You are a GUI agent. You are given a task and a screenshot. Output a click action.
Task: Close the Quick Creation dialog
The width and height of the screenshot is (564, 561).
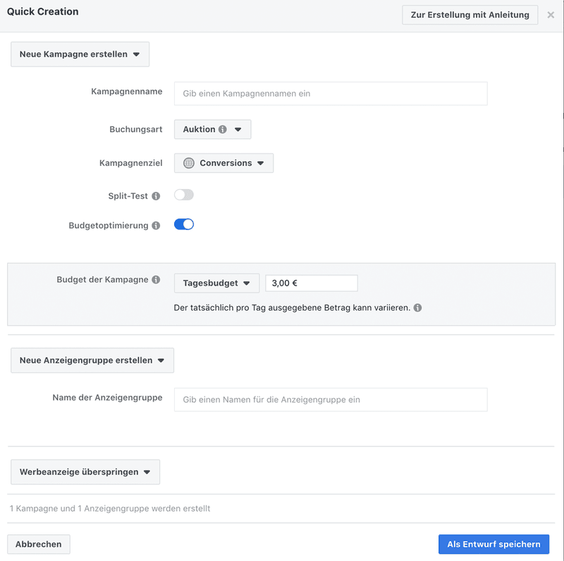551,15
